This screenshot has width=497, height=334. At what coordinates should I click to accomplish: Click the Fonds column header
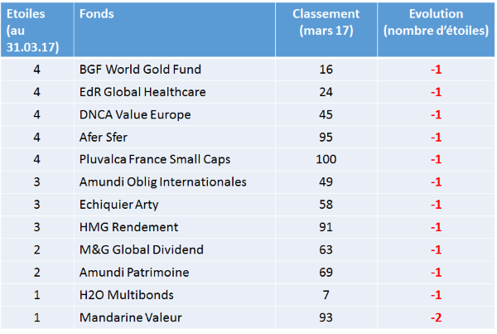(97, 14)
